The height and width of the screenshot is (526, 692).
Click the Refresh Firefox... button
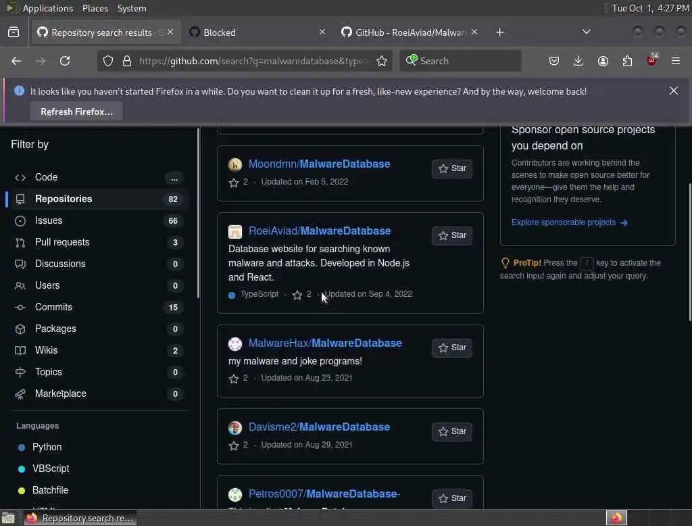76,112
